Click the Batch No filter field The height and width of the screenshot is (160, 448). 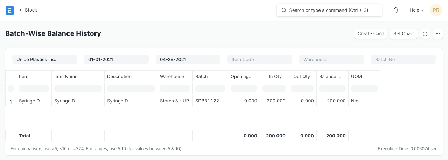coord(403,59)
